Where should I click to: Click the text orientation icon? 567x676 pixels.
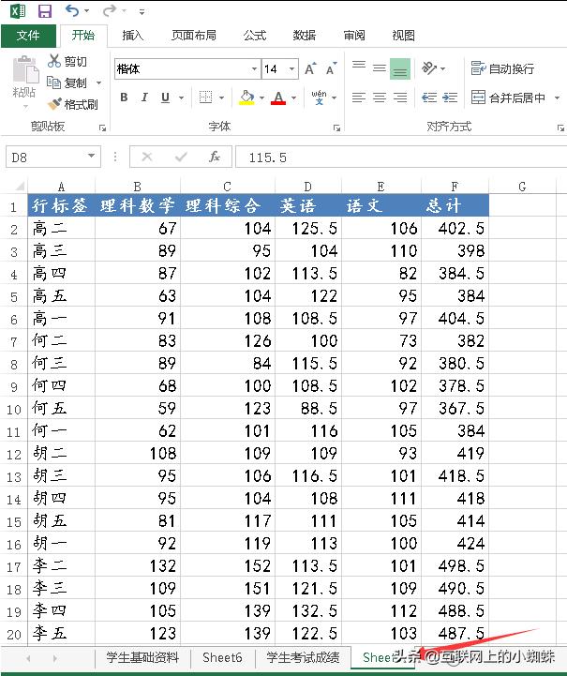click(x=429, y=68)
